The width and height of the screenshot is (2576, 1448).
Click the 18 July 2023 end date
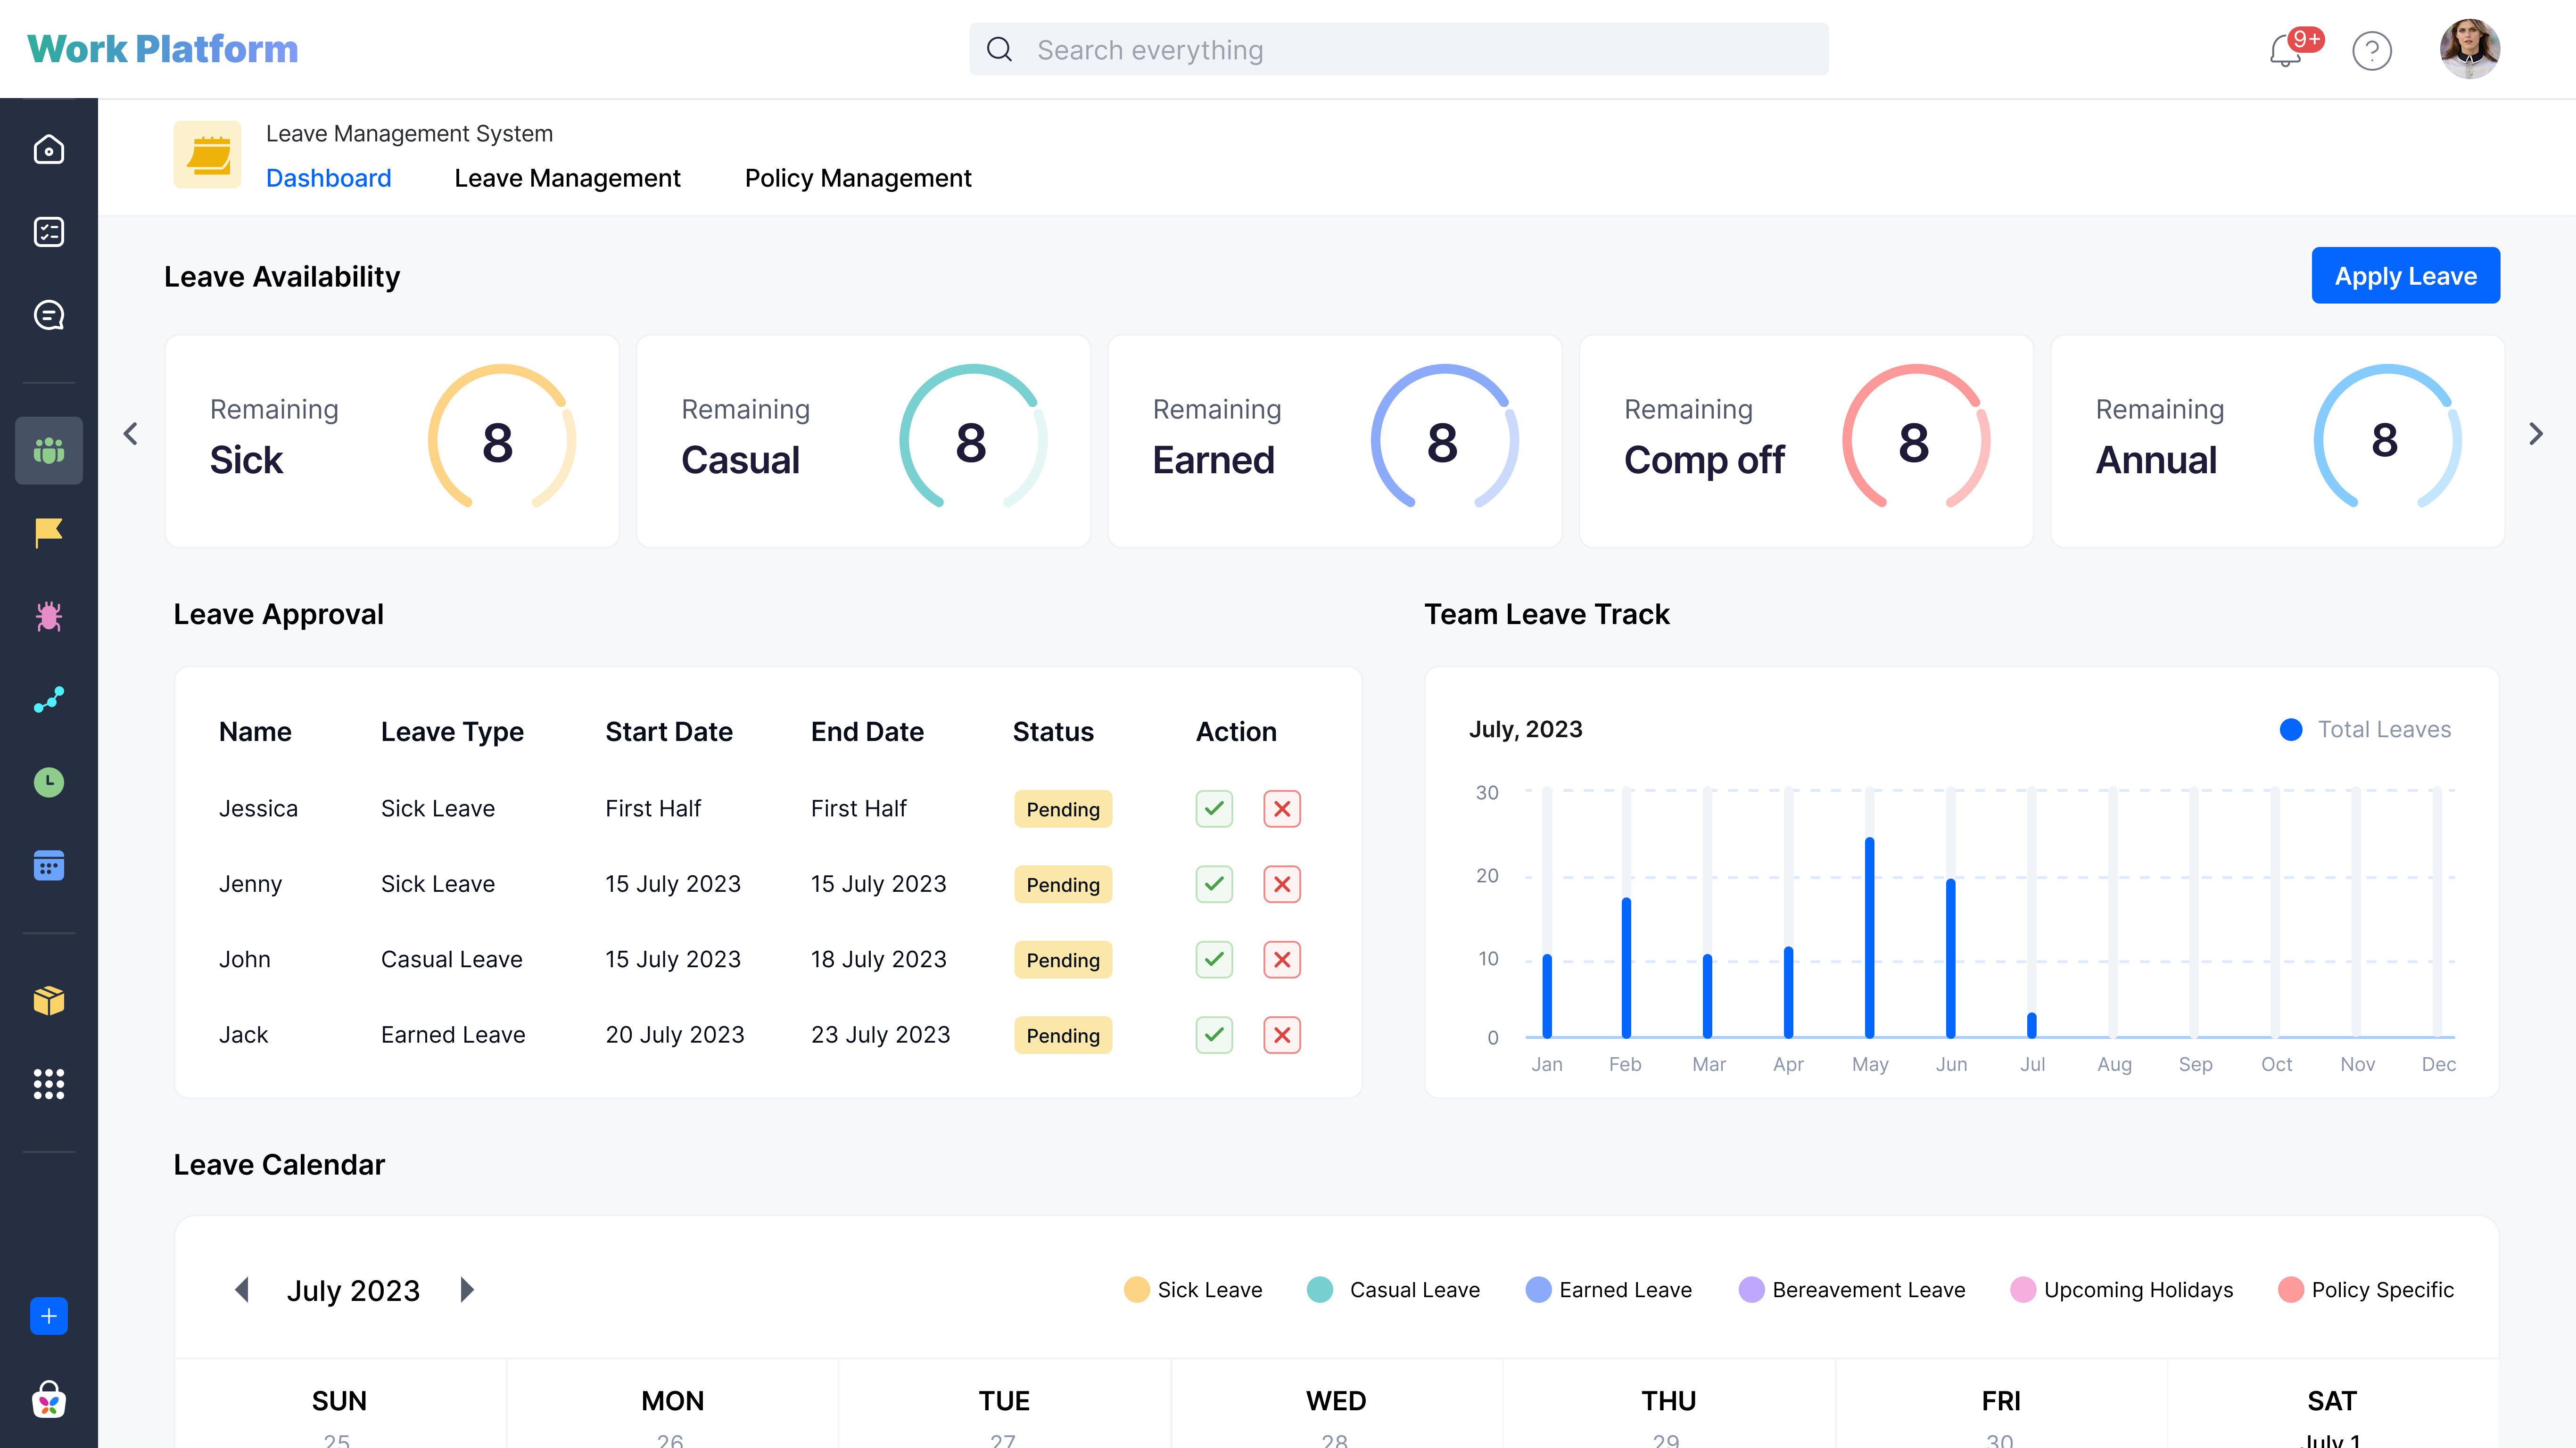click(x=878, y=959)
